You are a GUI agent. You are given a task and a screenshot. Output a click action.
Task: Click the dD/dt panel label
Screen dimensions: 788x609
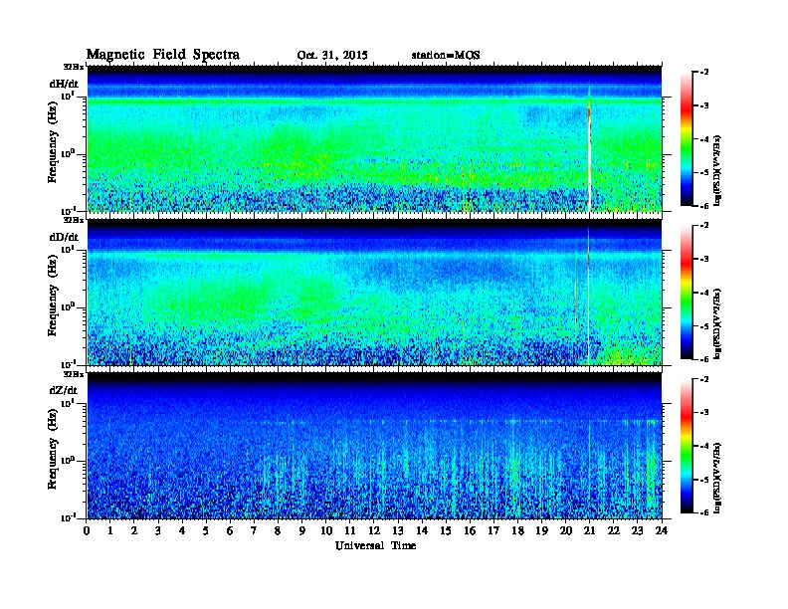pos(64,237)
